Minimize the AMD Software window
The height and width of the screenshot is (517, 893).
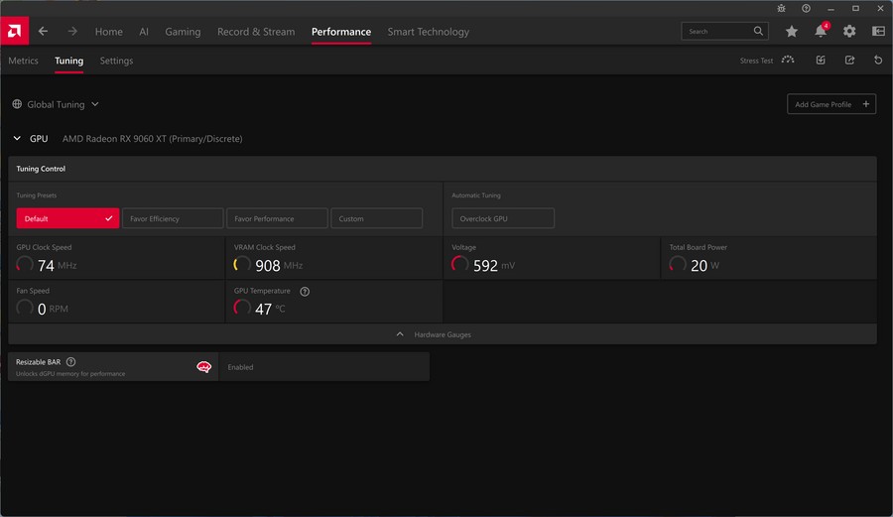(830, 9)
